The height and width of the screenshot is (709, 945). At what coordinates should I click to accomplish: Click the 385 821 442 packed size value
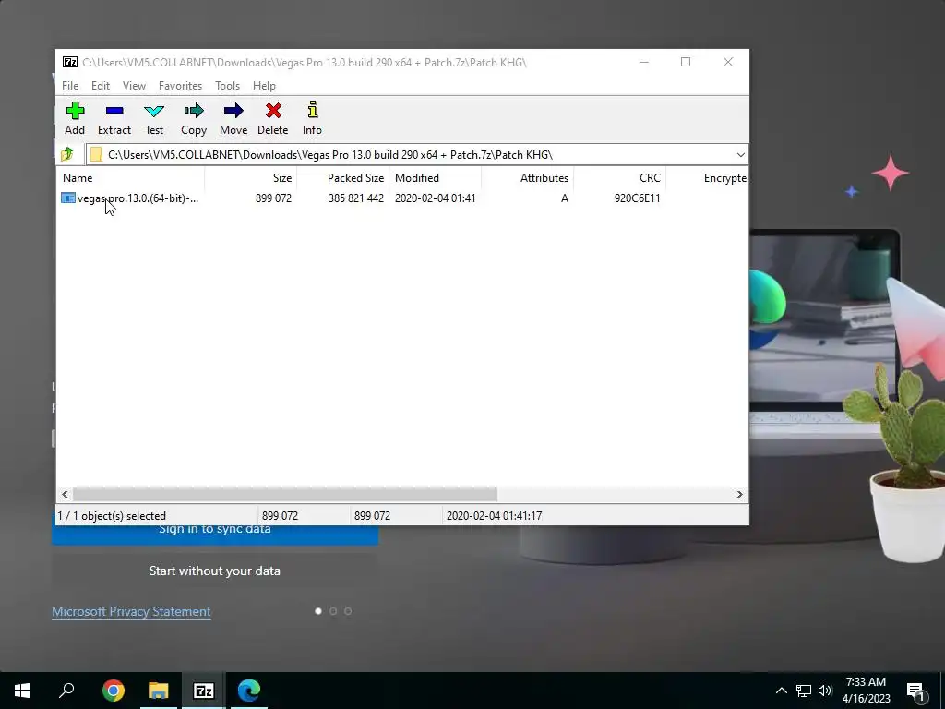(355, 198)
